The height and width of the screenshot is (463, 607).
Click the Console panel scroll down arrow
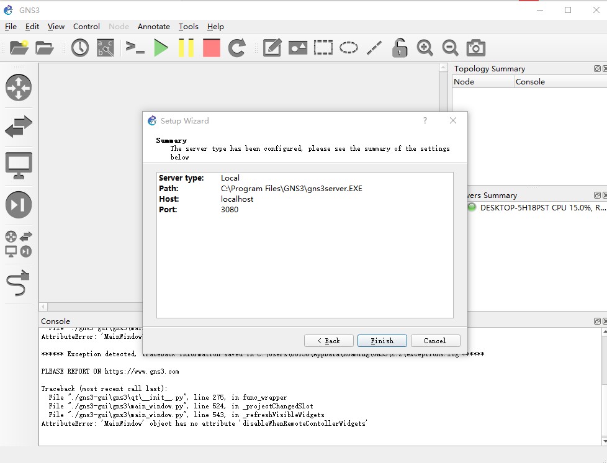pyautogui.click(x=605, y=441)
